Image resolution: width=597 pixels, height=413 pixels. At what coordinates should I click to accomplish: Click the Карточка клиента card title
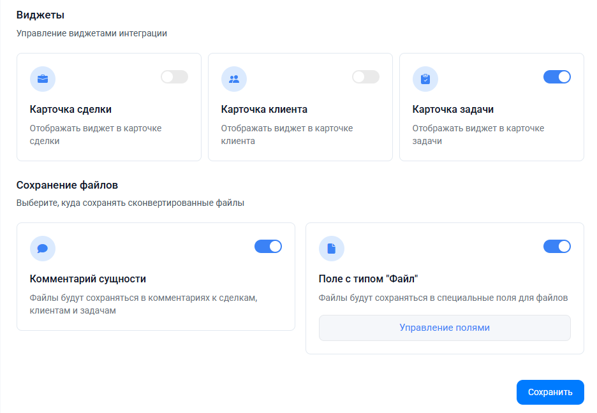tap(264, 109)
